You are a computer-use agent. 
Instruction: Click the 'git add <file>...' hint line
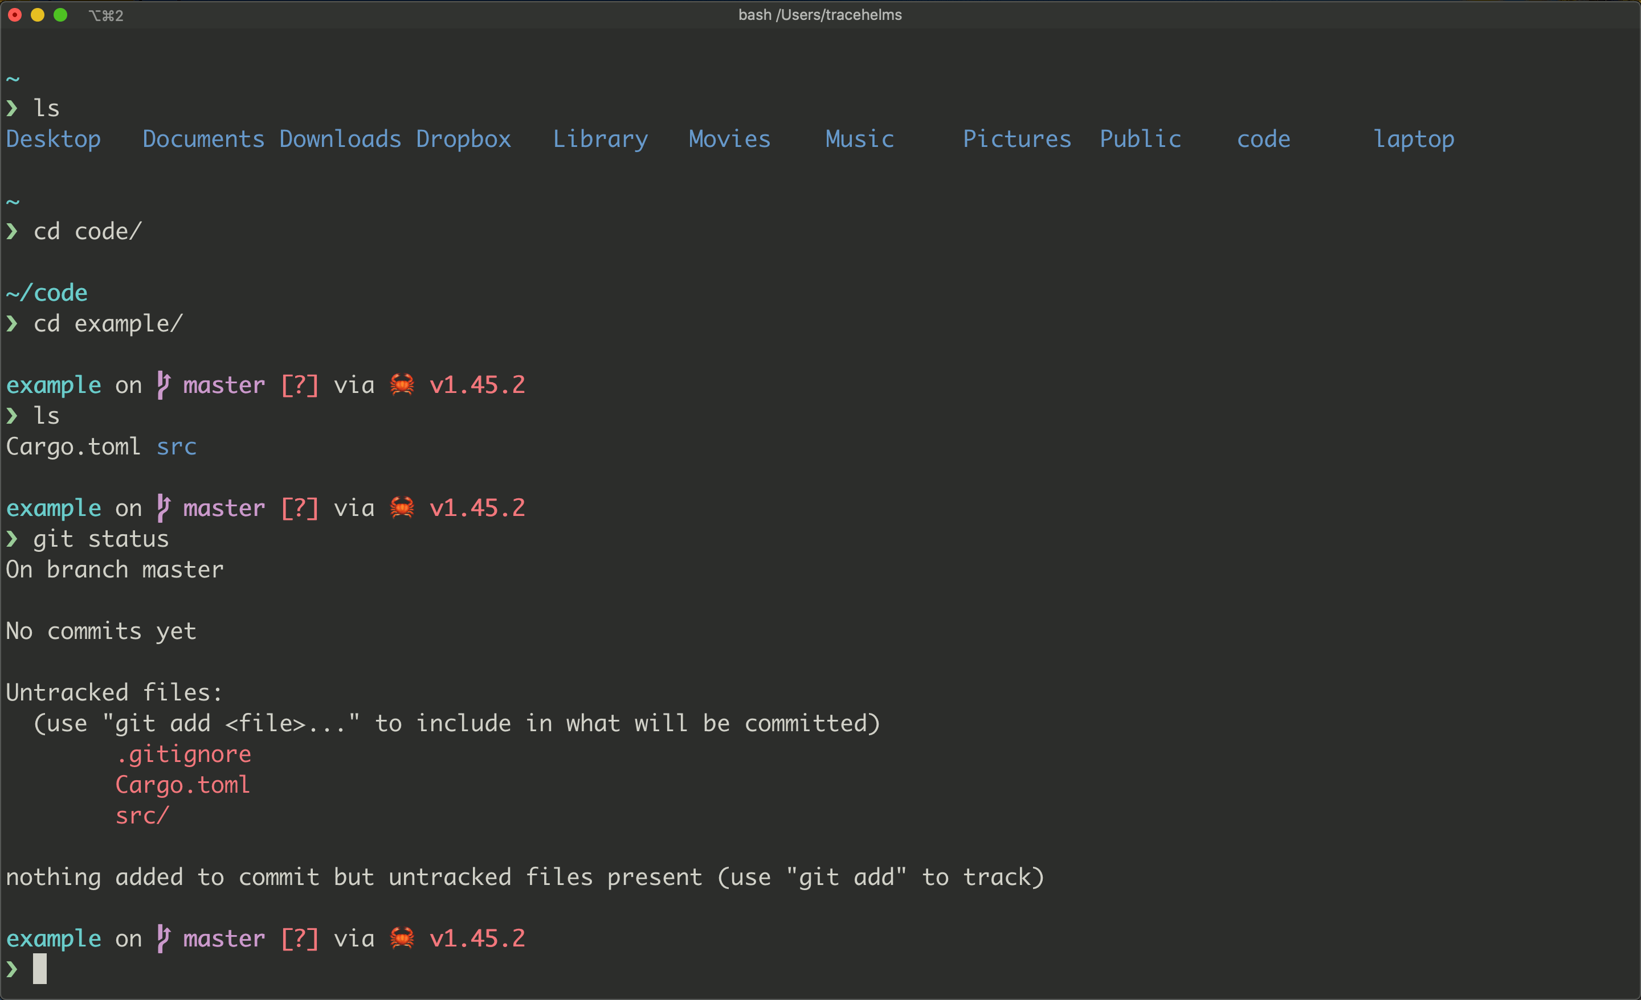[x=457, y=723]
